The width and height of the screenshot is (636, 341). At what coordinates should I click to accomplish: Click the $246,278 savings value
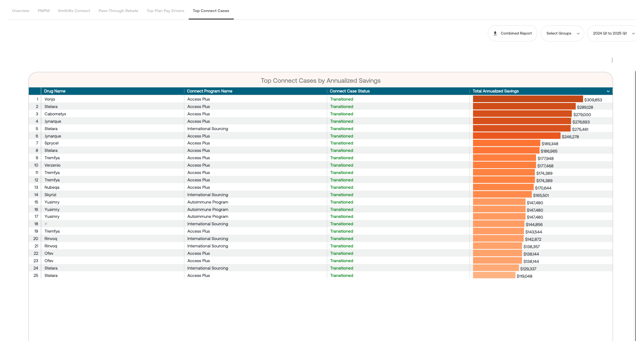coord(570,137)
